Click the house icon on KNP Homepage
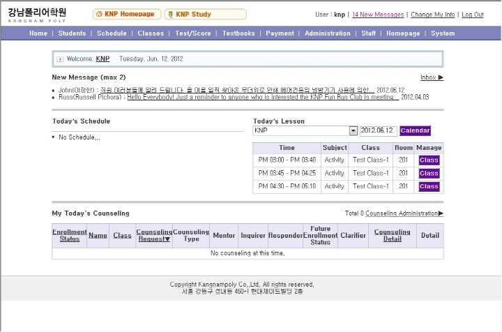Screen dimensions: 502x332 click(99, 14)
